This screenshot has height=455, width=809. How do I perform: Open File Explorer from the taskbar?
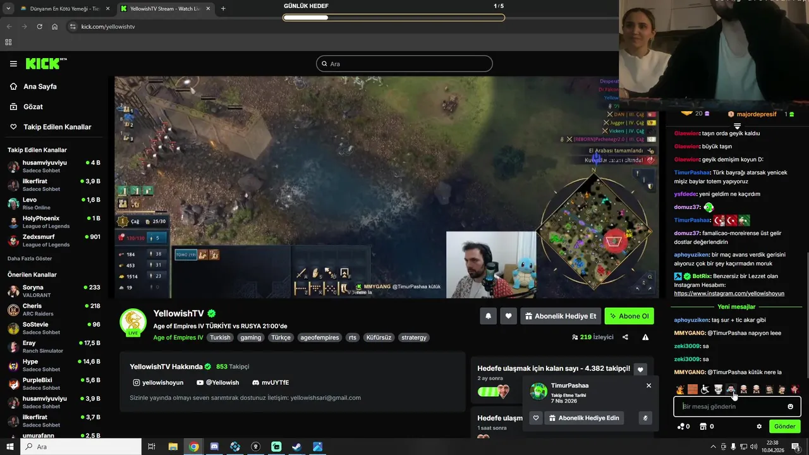173,447
